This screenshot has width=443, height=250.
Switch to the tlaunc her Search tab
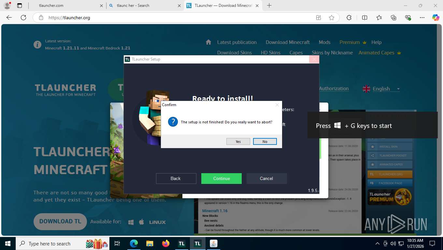pos(145,6)
